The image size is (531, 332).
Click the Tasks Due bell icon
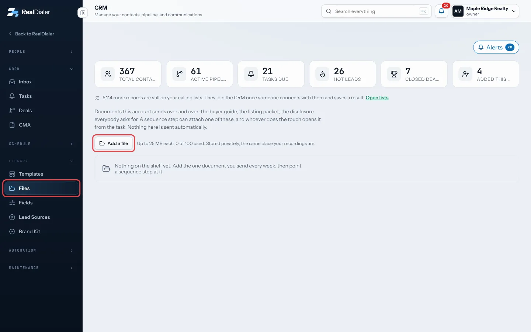(251, 74)
